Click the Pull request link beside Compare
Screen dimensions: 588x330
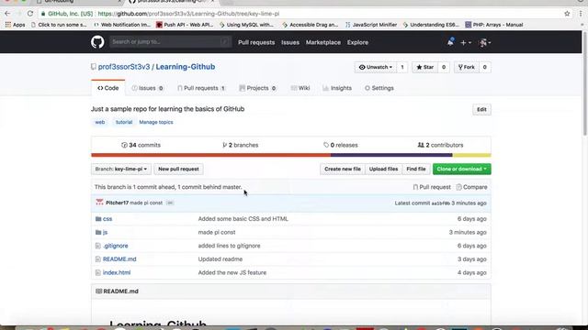click(x=432, y=187)
